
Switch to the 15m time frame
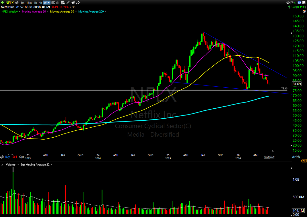coord(29,3)
